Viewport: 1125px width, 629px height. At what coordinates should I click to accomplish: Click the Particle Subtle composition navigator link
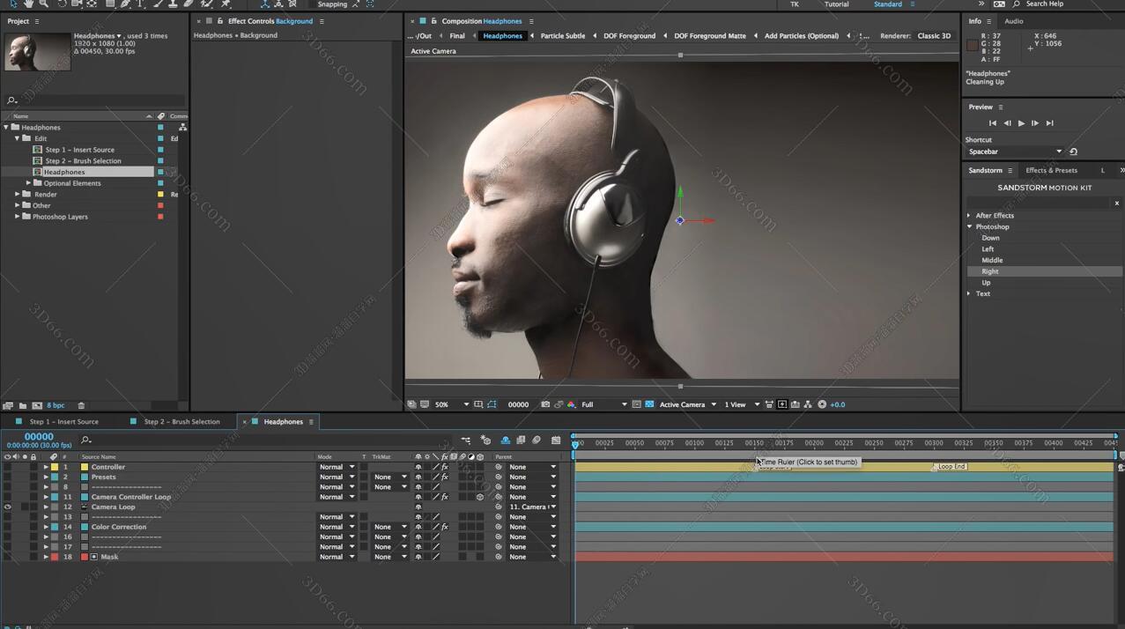pos(562,36)
